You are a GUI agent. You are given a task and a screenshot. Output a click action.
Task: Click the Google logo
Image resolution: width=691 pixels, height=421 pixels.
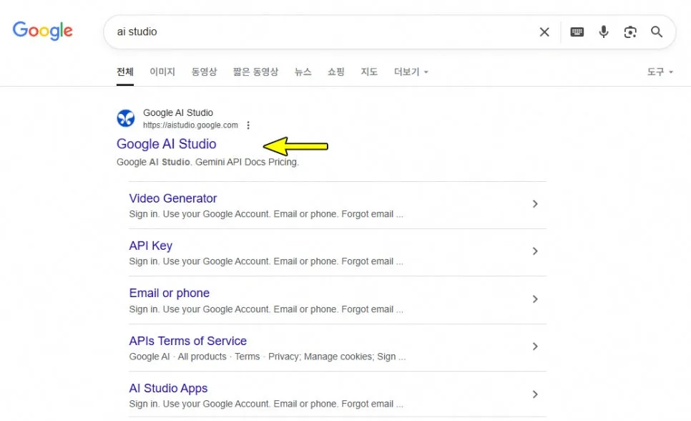pos(43,31)
